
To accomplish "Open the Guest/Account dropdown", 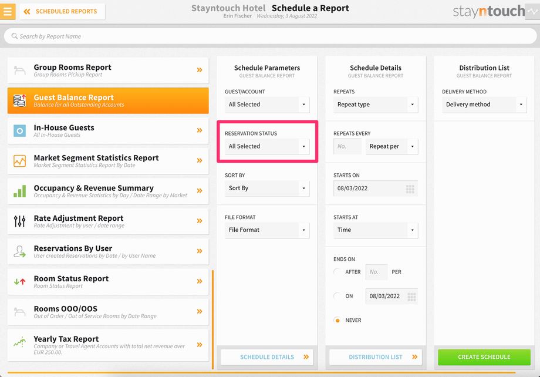I will click(x=267, y=105).
